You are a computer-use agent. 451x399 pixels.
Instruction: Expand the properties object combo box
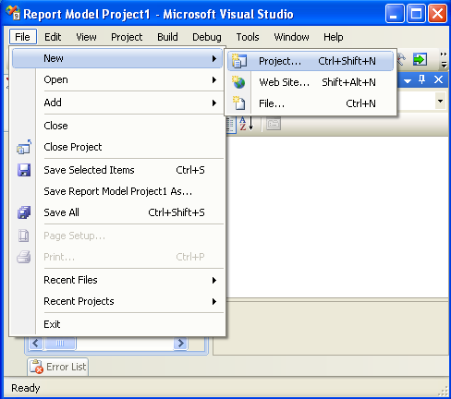[x=441, y=101]
